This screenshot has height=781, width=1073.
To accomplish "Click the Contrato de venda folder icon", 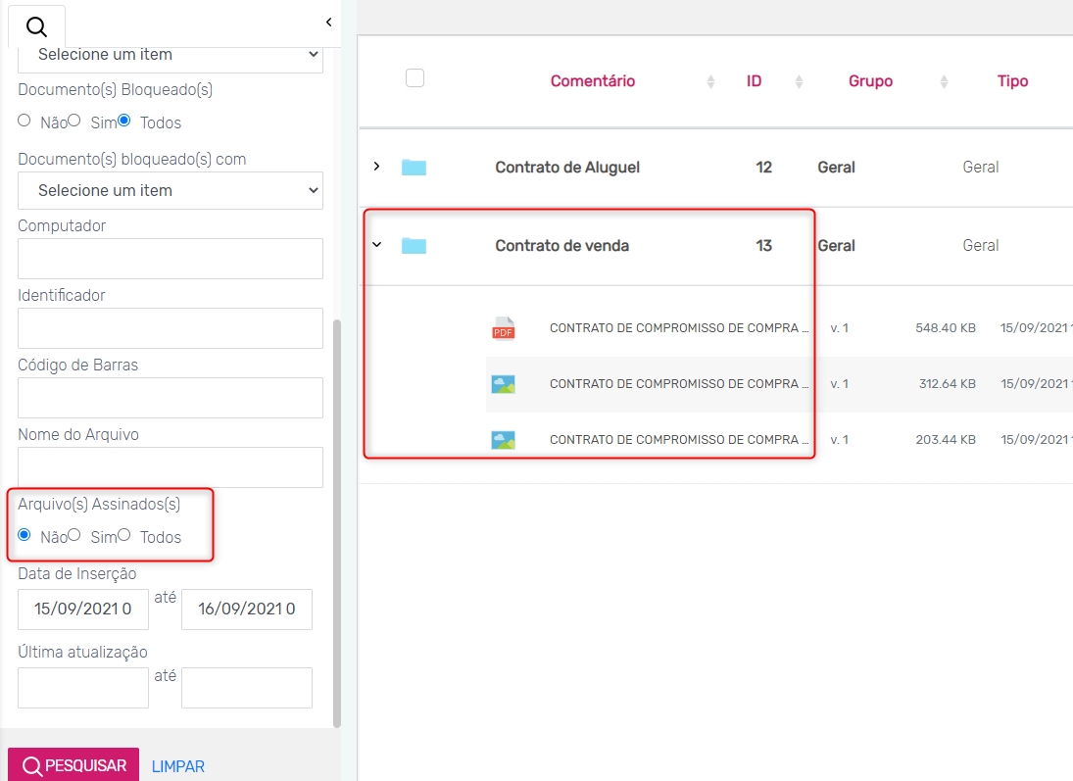I will [414, 246].
